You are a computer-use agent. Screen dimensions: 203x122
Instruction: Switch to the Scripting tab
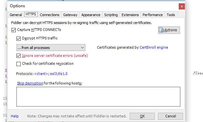[111, 15]
